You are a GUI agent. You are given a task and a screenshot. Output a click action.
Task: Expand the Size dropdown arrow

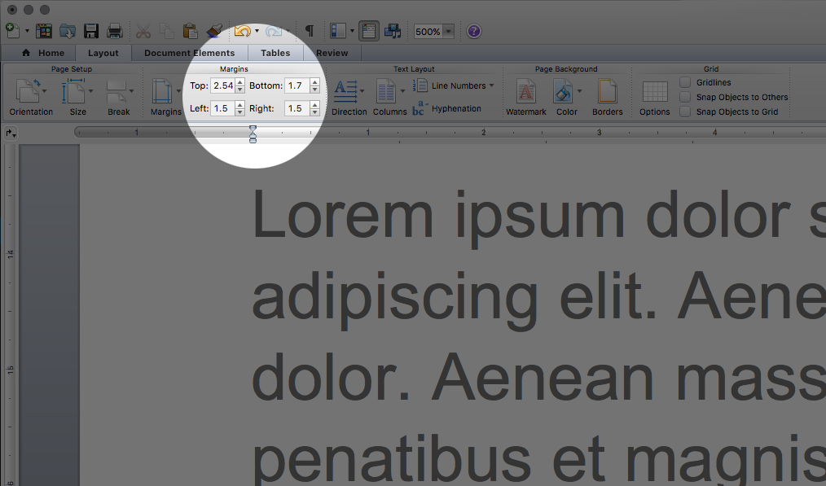(x=90, y=91)
